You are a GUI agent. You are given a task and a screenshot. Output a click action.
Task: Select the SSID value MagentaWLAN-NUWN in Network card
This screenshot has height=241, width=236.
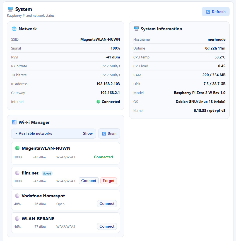tap(100, 39)
